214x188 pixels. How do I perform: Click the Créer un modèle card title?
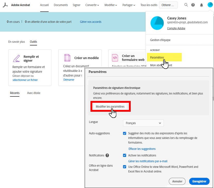tap(87, 58)
